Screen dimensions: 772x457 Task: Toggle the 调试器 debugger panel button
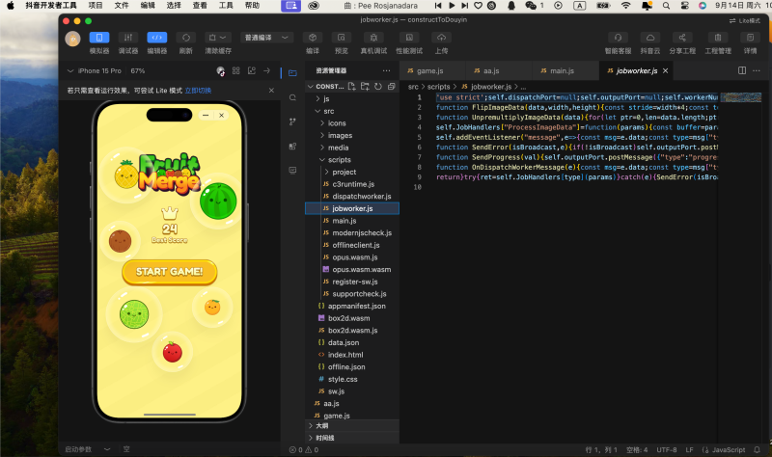point(128,38)
